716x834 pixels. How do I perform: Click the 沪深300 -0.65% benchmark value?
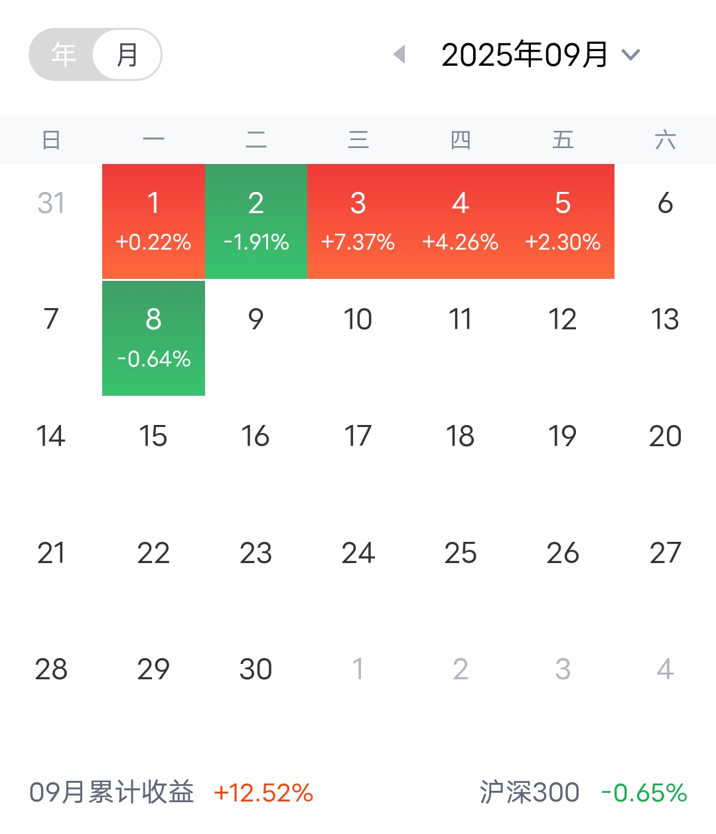(644, 793)
